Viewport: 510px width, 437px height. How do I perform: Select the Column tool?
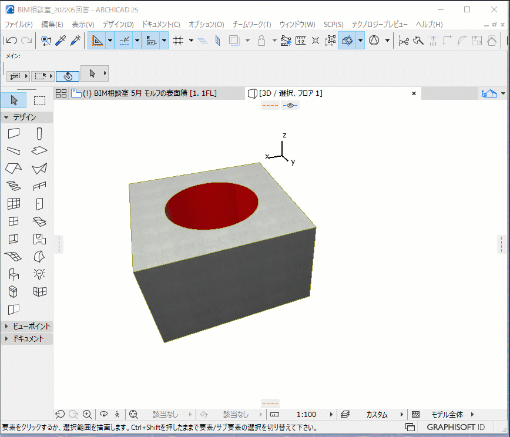(39, 133)
